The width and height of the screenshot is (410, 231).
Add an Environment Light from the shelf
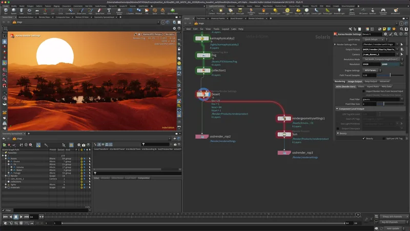[x=287, y=11]
